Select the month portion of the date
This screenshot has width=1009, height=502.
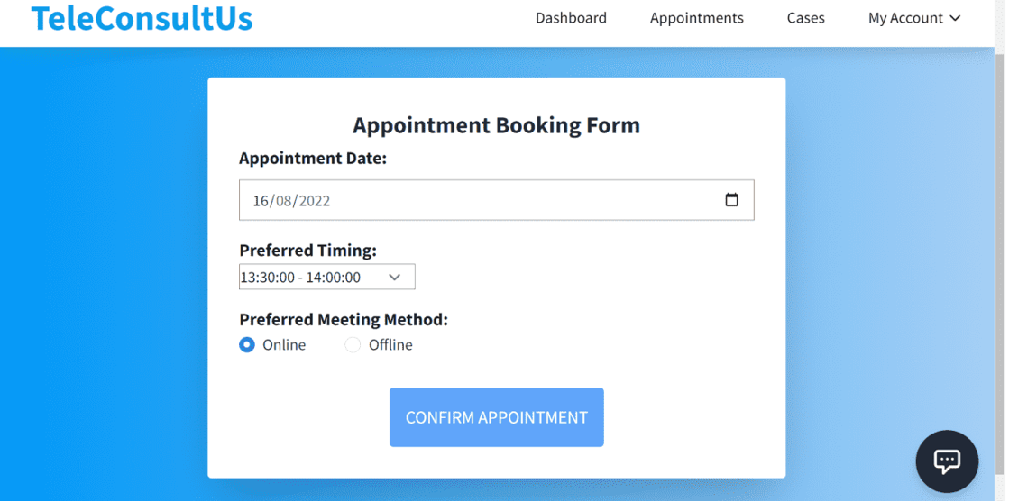tap(284, 201)
